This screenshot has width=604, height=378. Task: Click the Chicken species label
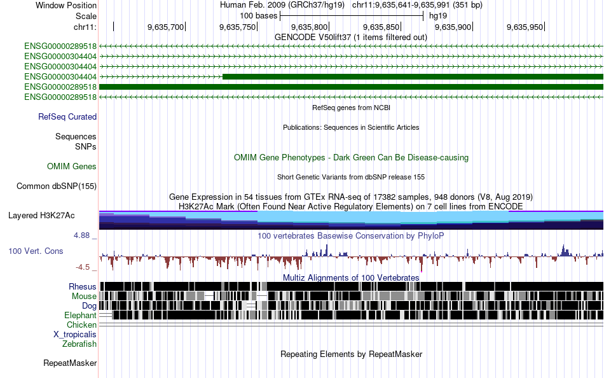click(x=81, y=325)
